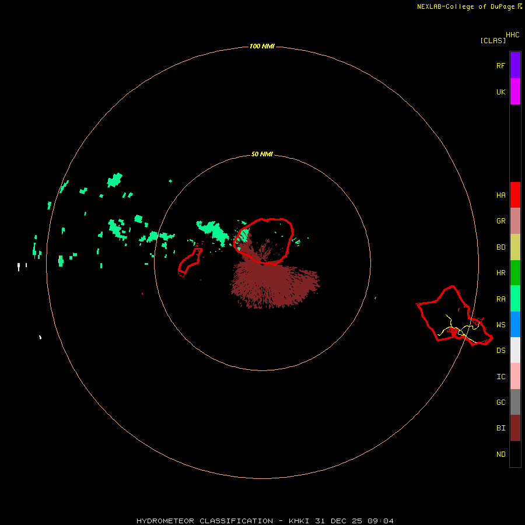The image size is (525, 525).
Task: Click the ND black legend swatch
Action: click(x=515, y=454)
